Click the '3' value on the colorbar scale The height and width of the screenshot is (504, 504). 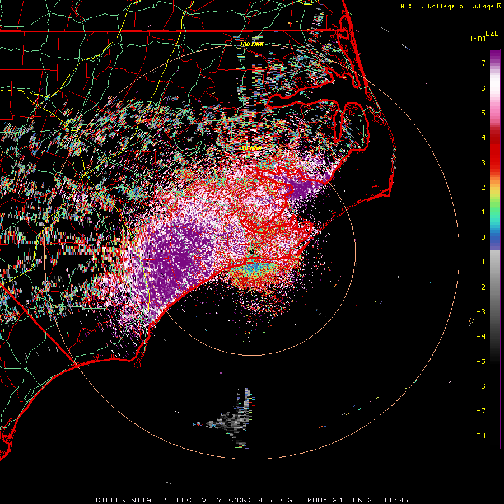pos(483,162)
